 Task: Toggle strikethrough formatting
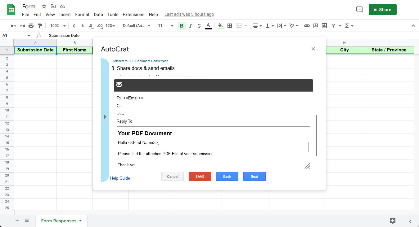(x=199, y=26)
